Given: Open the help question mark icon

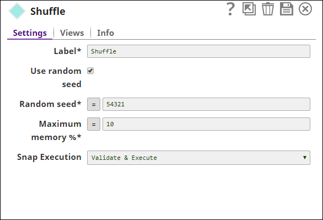Looking at the screenshot, I should click(230, 9).
